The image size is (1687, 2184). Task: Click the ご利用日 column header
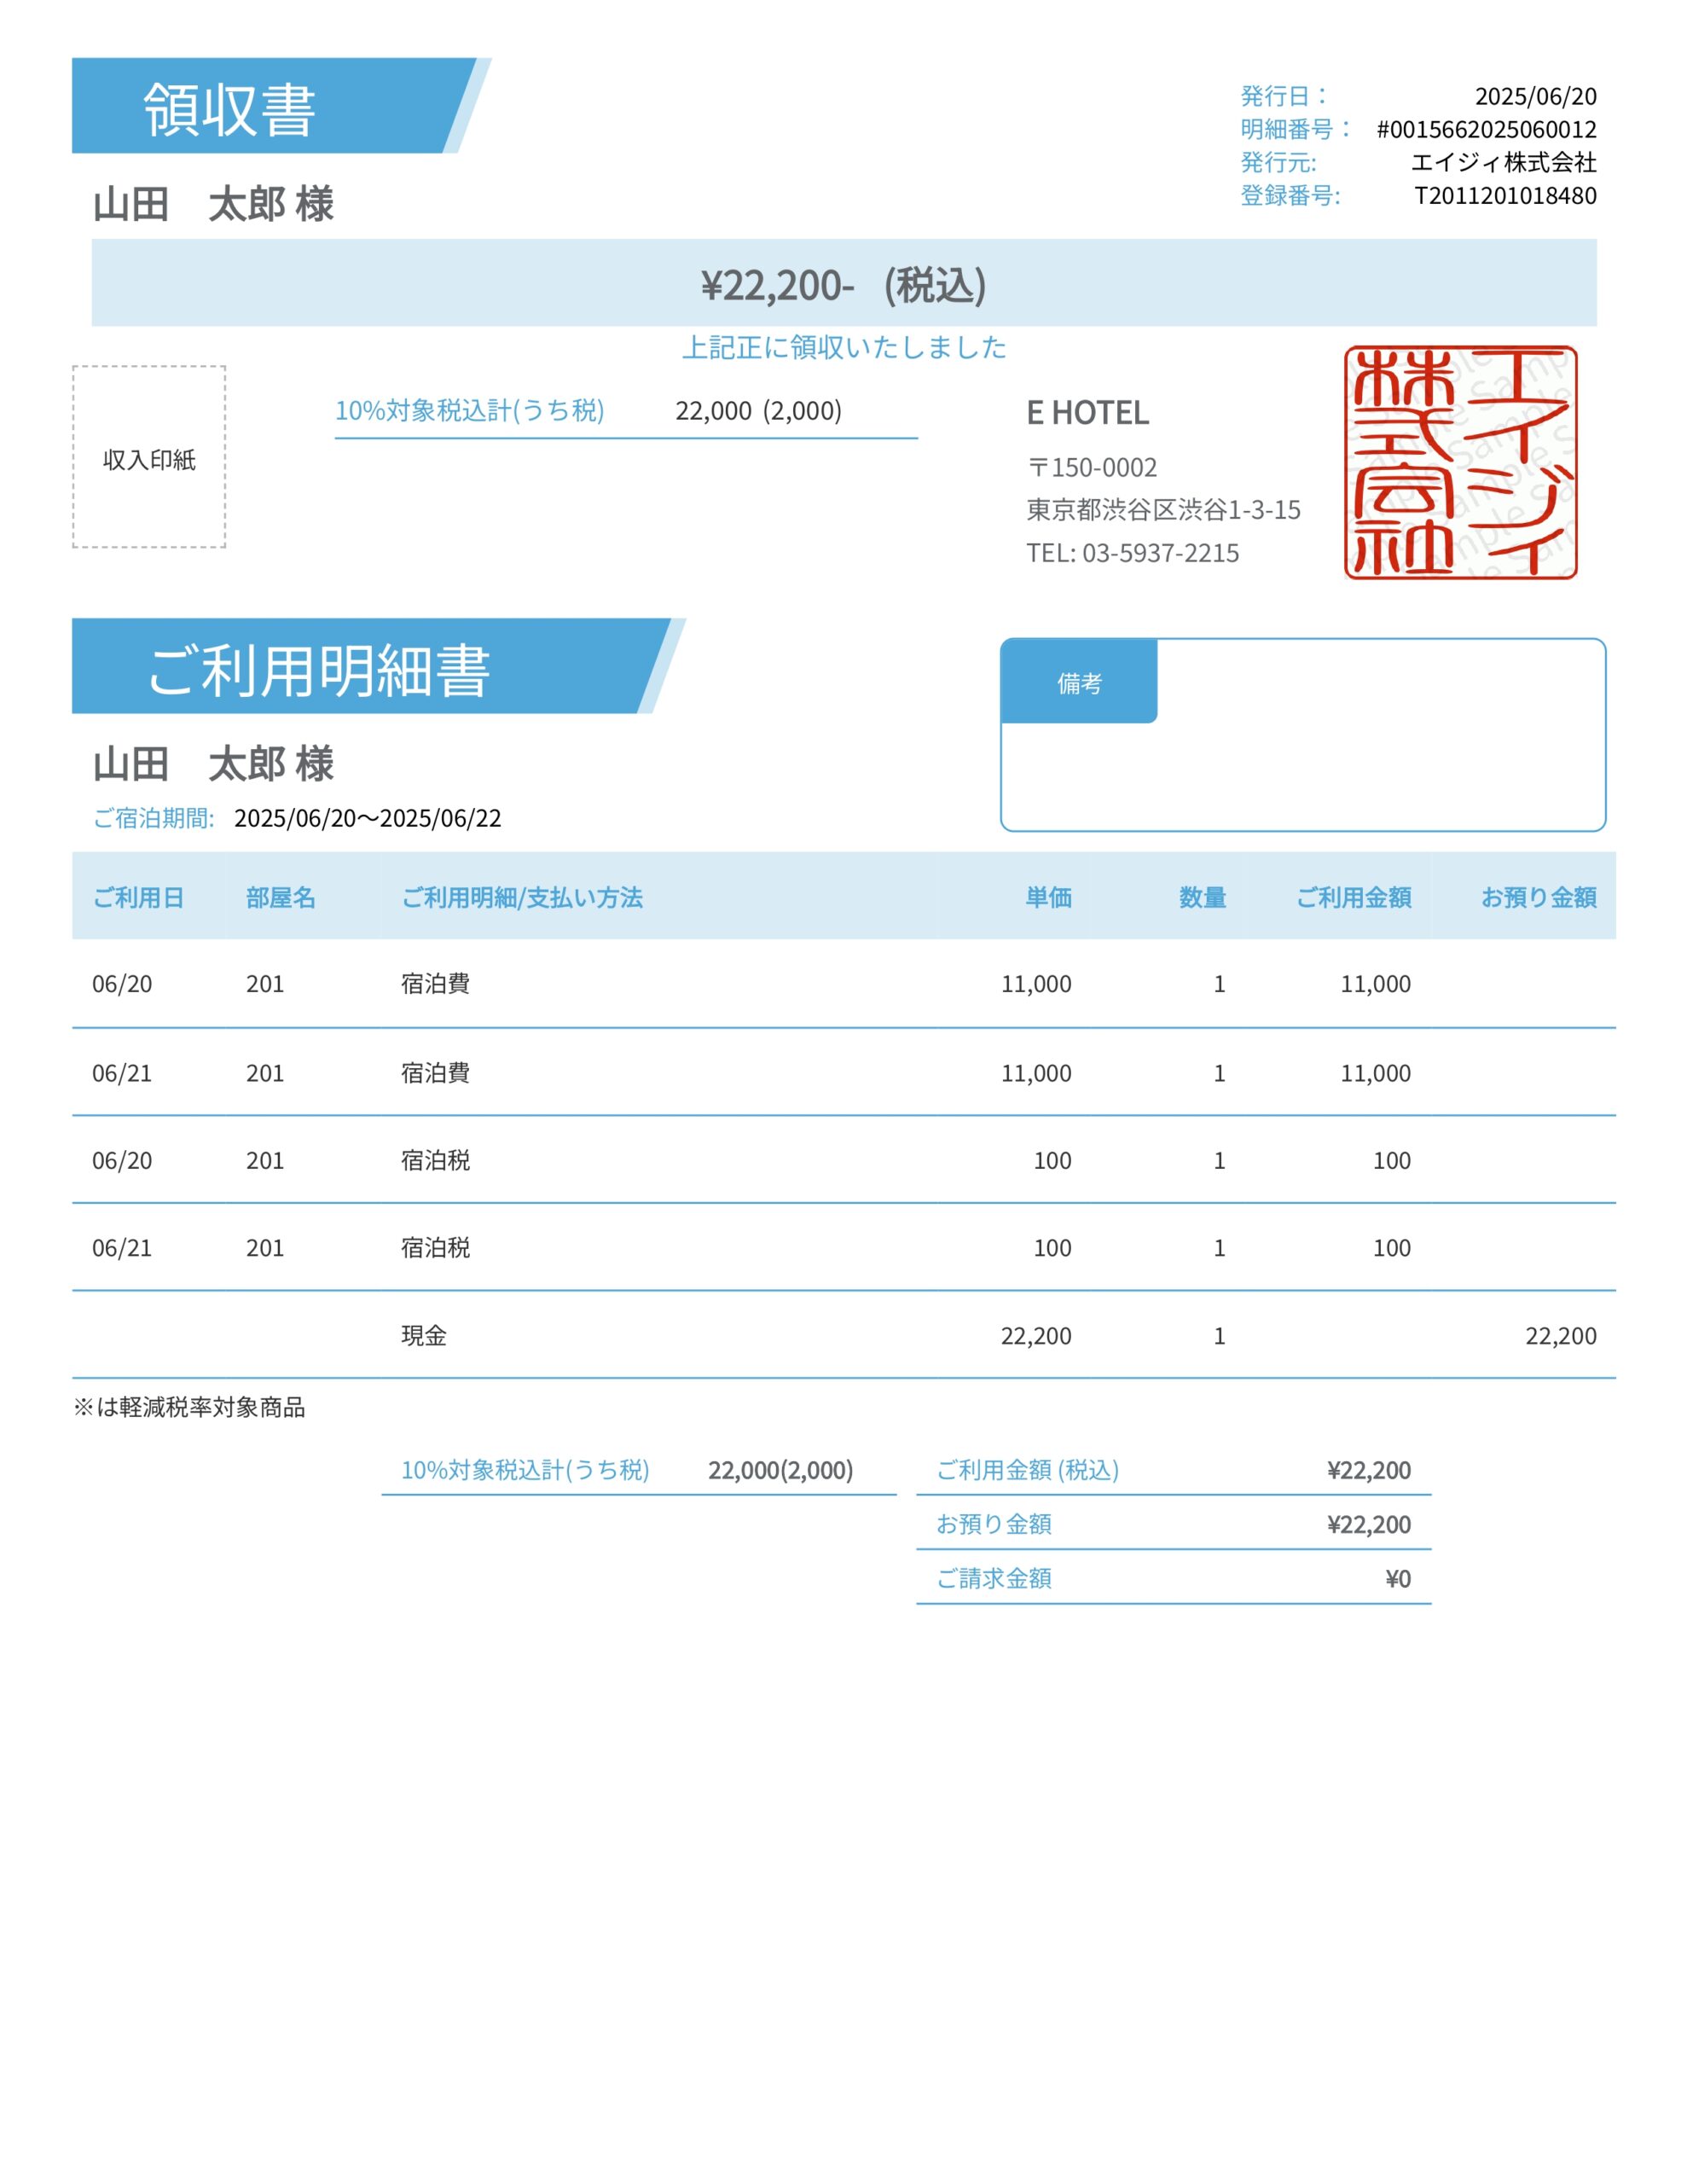(138, 897)
